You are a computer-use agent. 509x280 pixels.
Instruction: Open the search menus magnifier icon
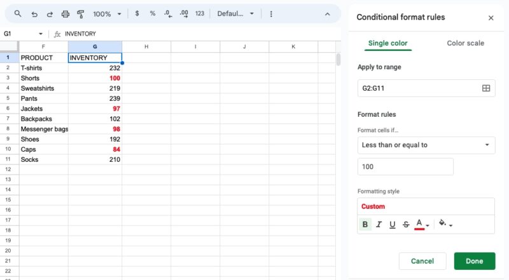coord(18,13)
